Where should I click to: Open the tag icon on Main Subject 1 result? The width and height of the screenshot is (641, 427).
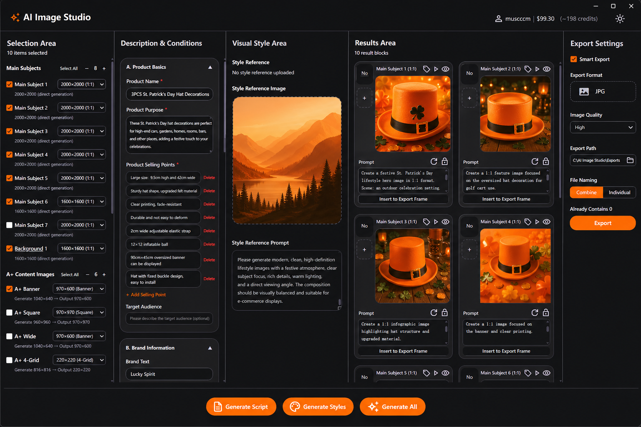426,69
